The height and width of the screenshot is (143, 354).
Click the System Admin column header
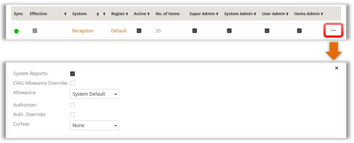tap(238, 14)
